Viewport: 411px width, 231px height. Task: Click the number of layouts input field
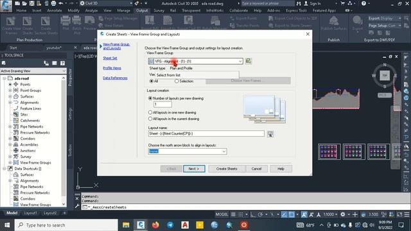point(162,105)
